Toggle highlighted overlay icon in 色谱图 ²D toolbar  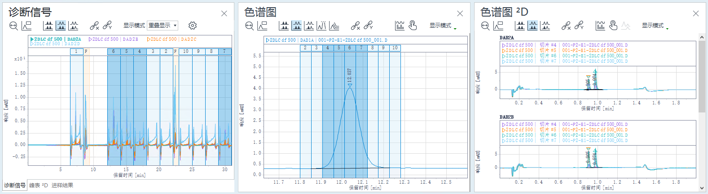click(532, 26)
